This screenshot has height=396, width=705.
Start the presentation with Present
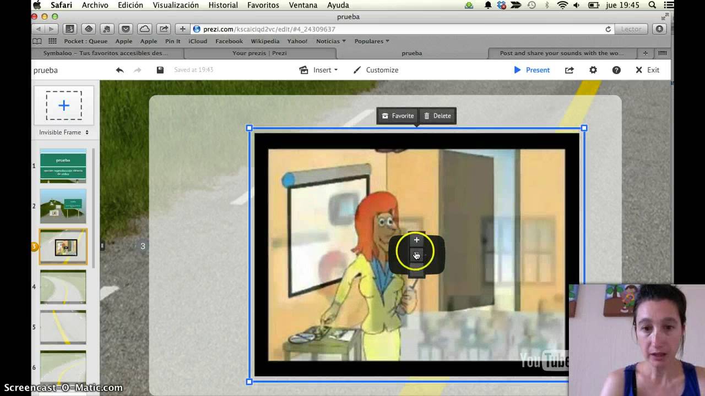coord(532,70)
